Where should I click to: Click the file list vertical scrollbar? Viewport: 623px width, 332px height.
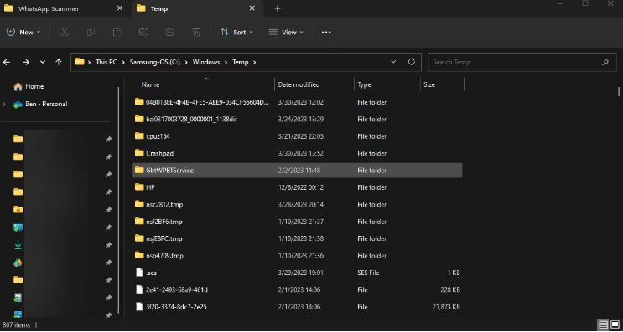pyautogui.click(x=619, y=91)
